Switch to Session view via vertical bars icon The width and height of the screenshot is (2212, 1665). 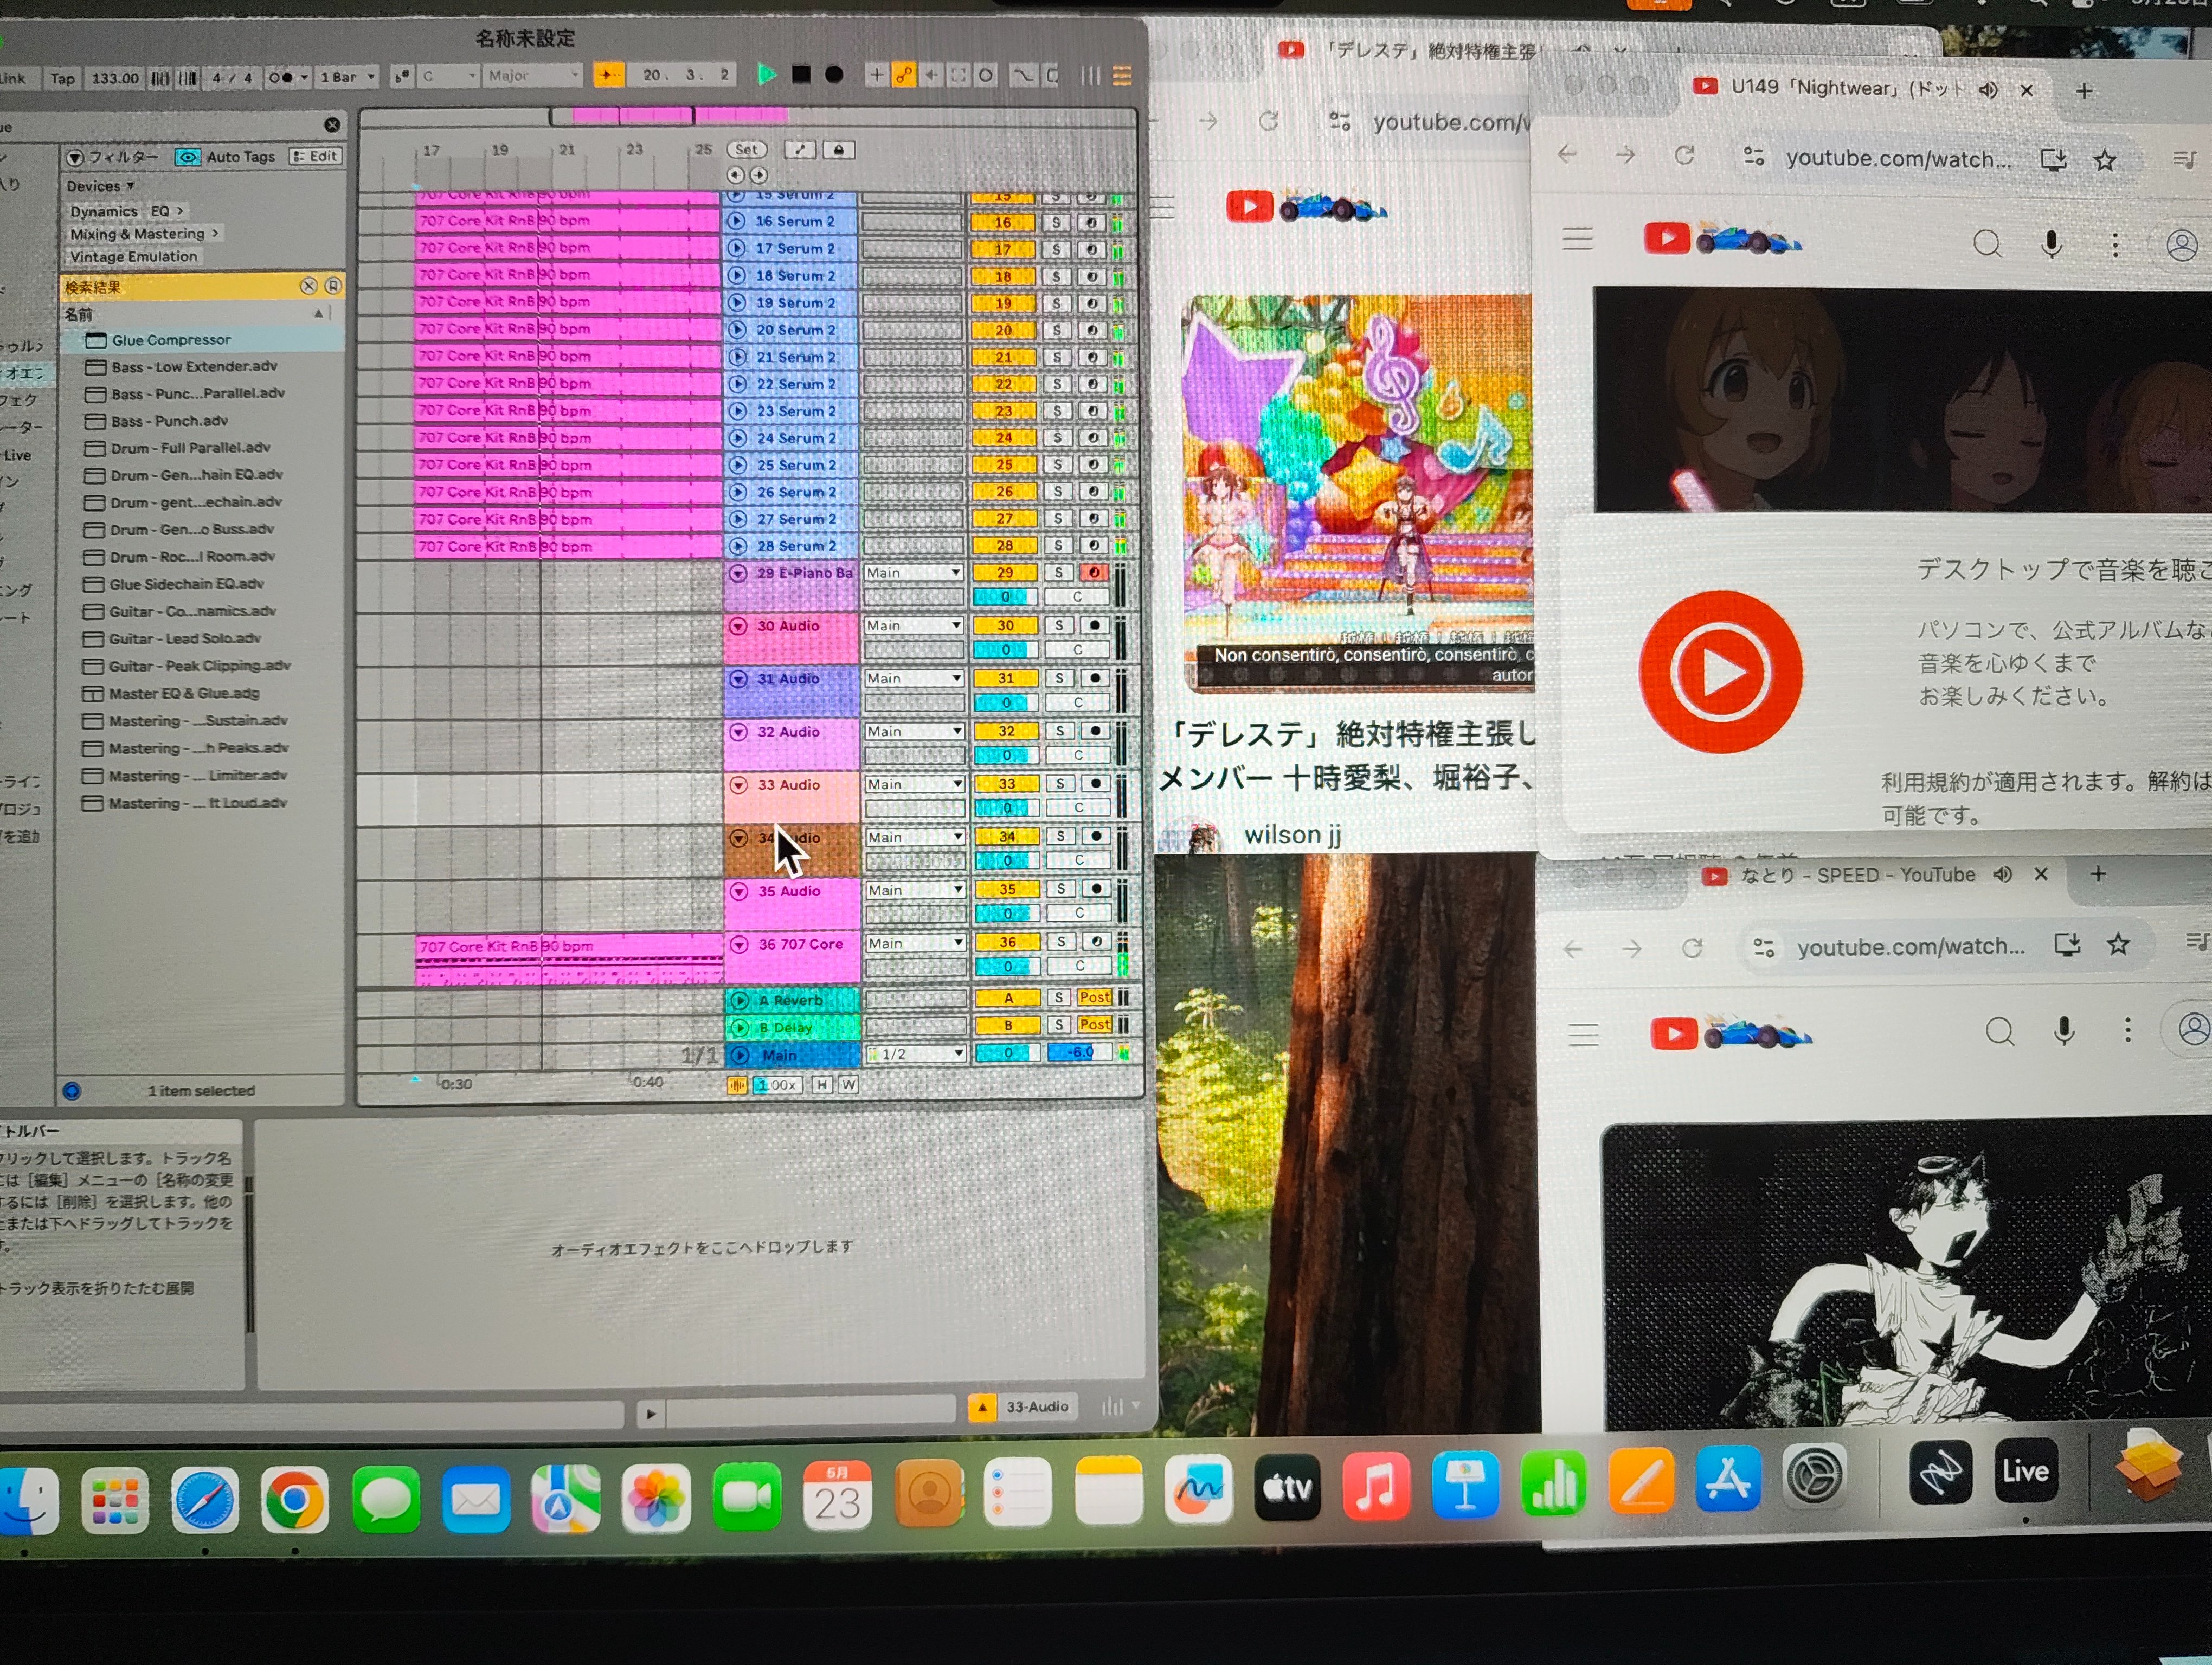click(x=1091, y=76)
